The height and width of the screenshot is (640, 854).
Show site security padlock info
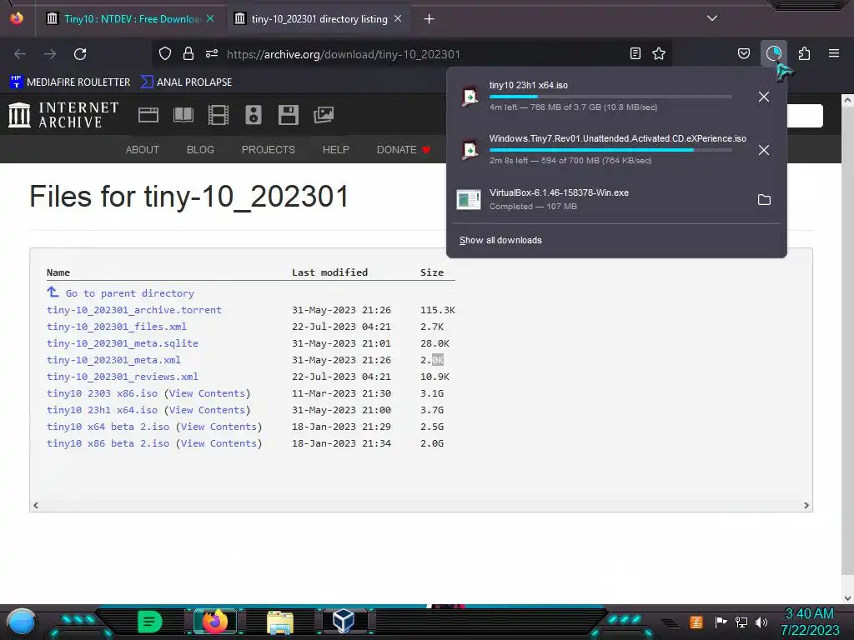[188, 53]
